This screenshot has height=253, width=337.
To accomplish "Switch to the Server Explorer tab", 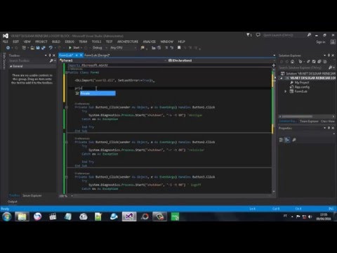I will (x=32, y=195).
